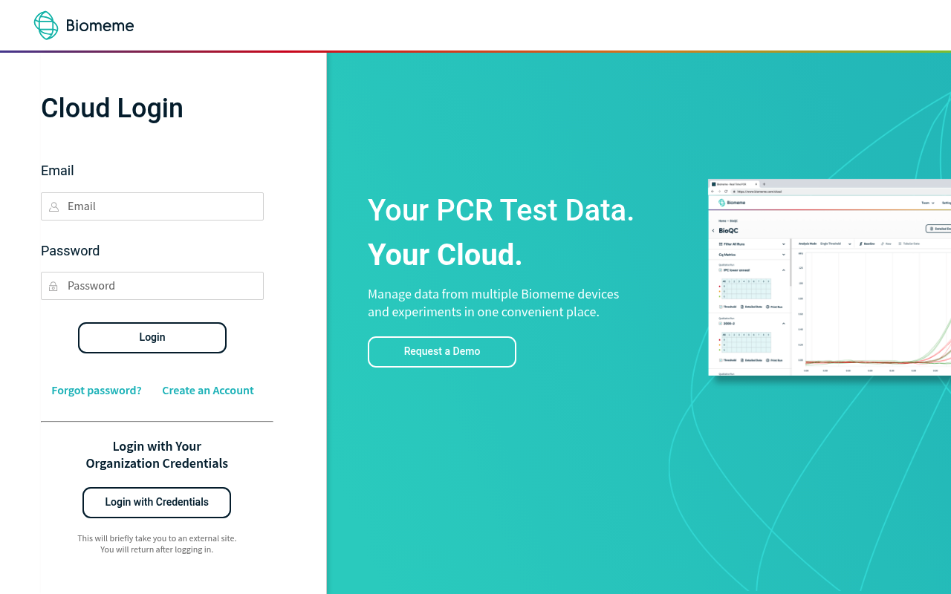Click the 'Your Cloud.' headline
This screenshot has height=594, width=951.
pyautogui.click(x=445, y=255)
